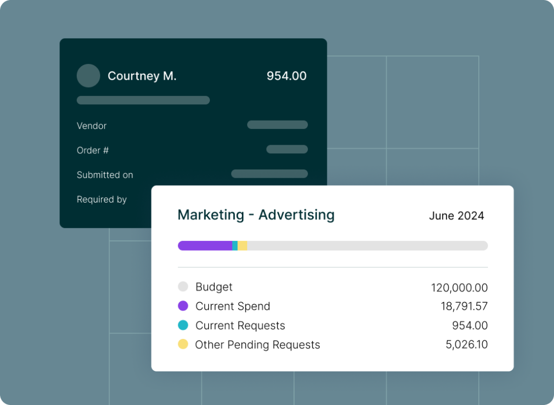This screenshot has height=405, width=554.
Task: Select the Budget label
Action: click(x=214, y=287)
